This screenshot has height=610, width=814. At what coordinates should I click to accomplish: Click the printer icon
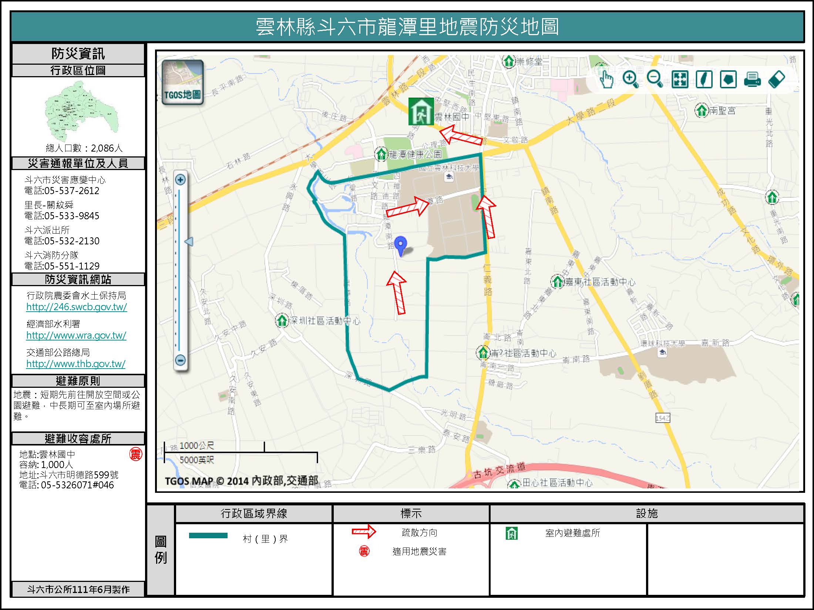click(752, 79)
